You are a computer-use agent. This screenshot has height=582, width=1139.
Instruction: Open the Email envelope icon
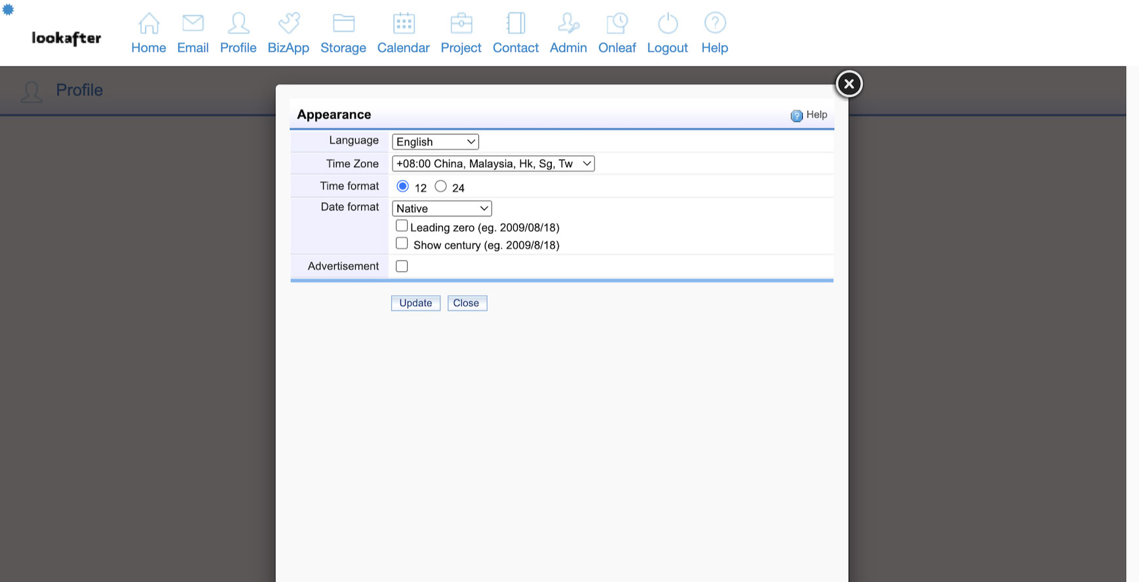coord(193,24)
